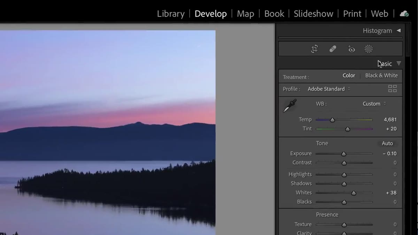Expand the Histogram panel triangle
The width and height of the screenshot is (418, 235).
coord(398,31)
